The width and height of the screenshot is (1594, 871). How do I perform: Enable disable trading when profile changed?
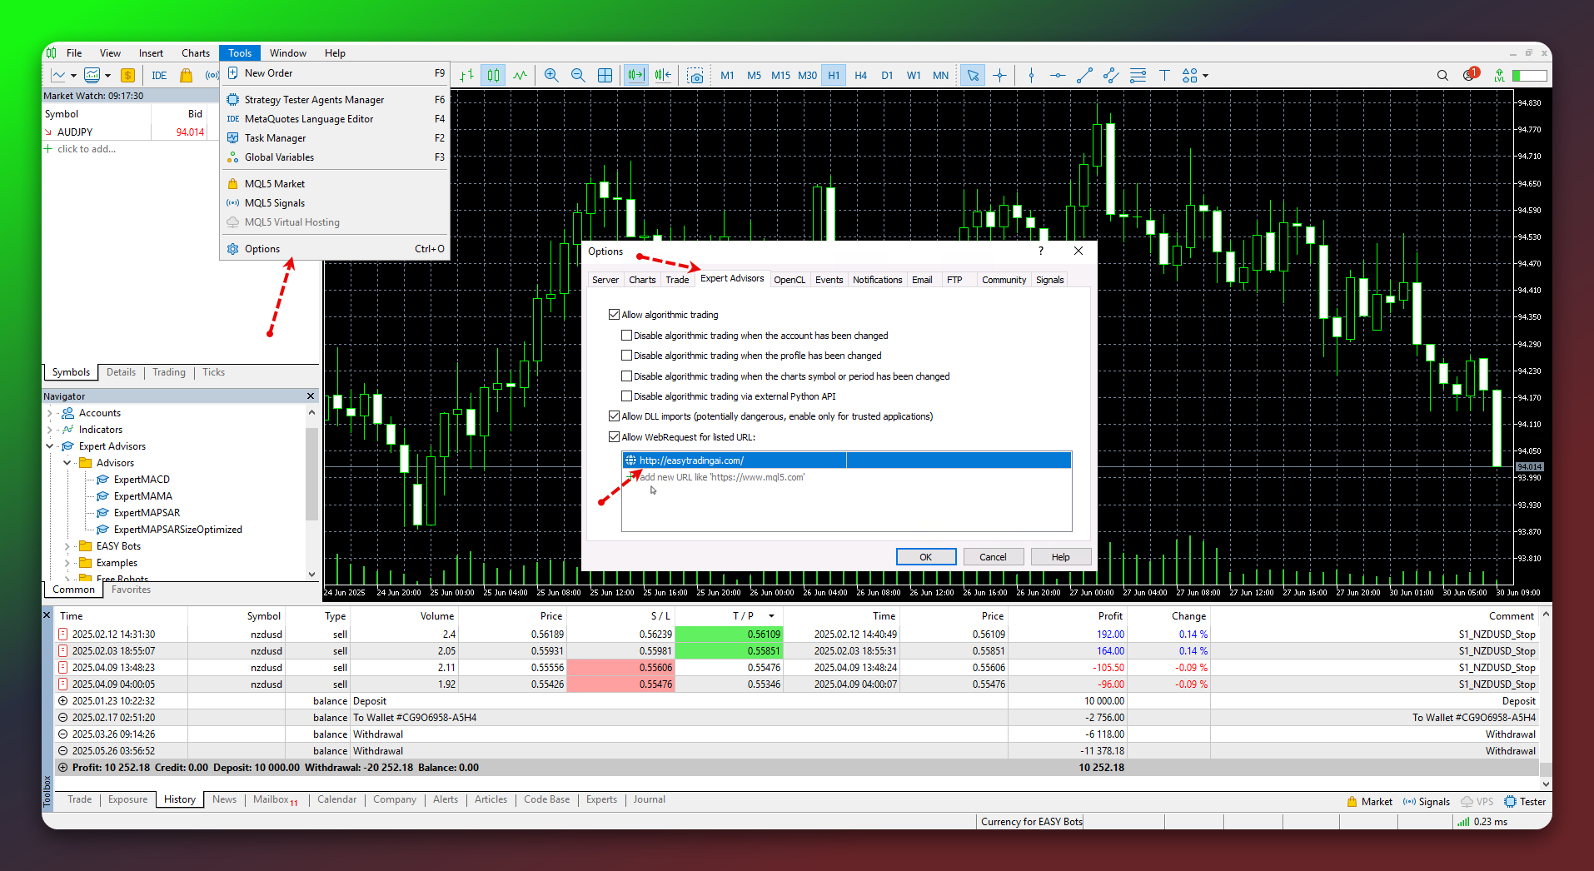click(626, 356)
